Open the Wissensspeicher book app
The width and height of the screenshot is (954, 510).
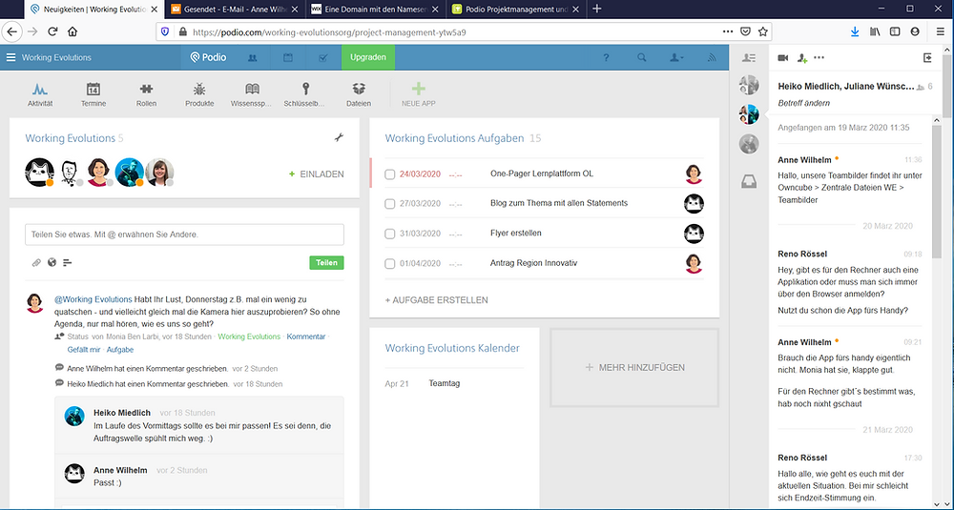[252, 94]
